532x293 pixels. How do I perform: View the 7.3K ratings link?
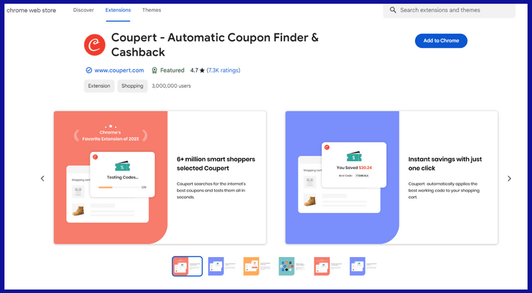click(x=223, y=70)
